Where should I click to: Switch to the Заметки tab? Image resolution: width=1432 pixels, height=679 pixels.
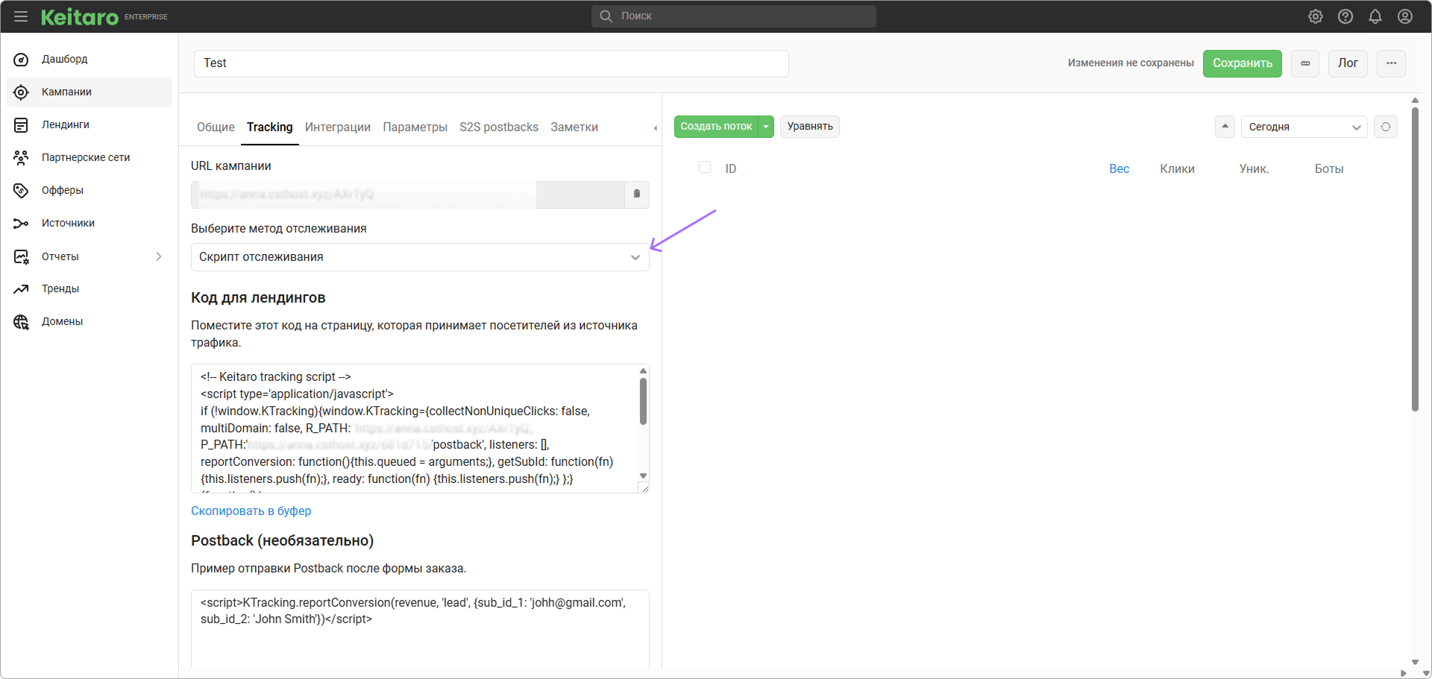pyautogui.click(x=574, y=127)
